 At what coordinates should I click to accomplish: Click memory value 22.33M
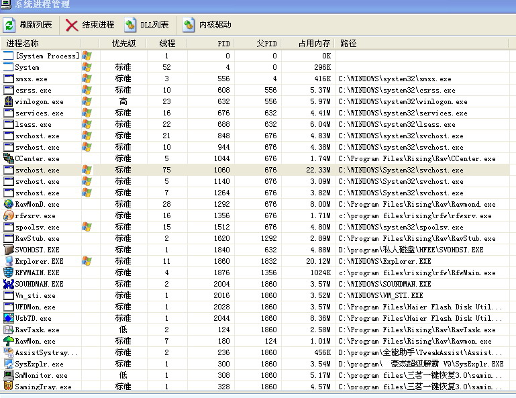[x=318, y=170]
